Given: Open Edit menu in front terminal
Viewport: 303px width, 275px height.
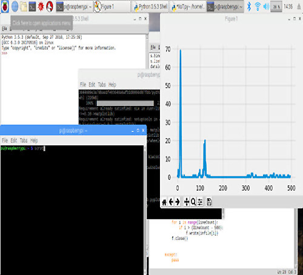Looking at the screenshot, I should tap(14, 141).
